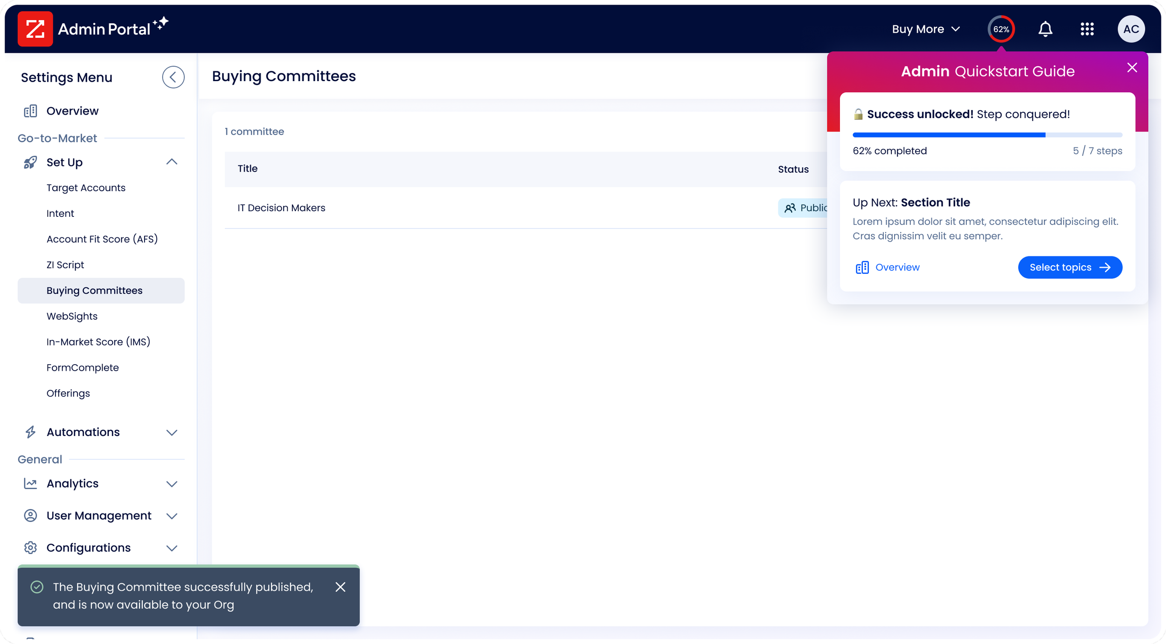The width and height of the screenshot is (1166, 644).
Task: Dismiss the success toast notification
Action: [x=340, y=587]
